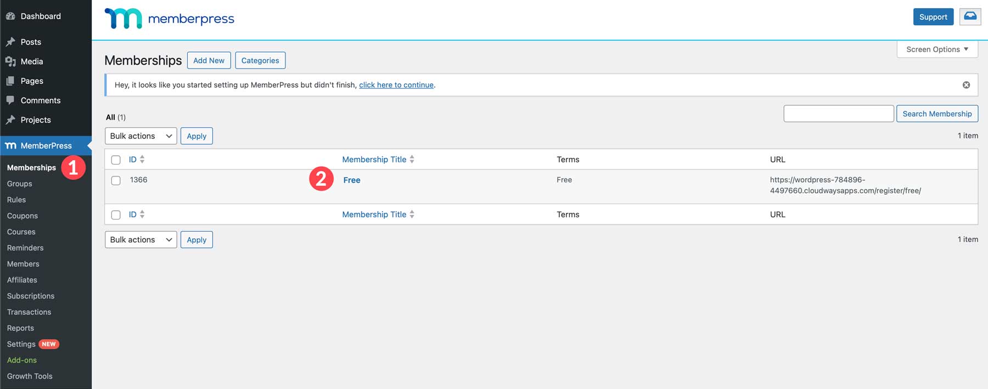Select the checkbox for membership 1366
Screen dimensions: 988x389
click(x=116, y=181)
